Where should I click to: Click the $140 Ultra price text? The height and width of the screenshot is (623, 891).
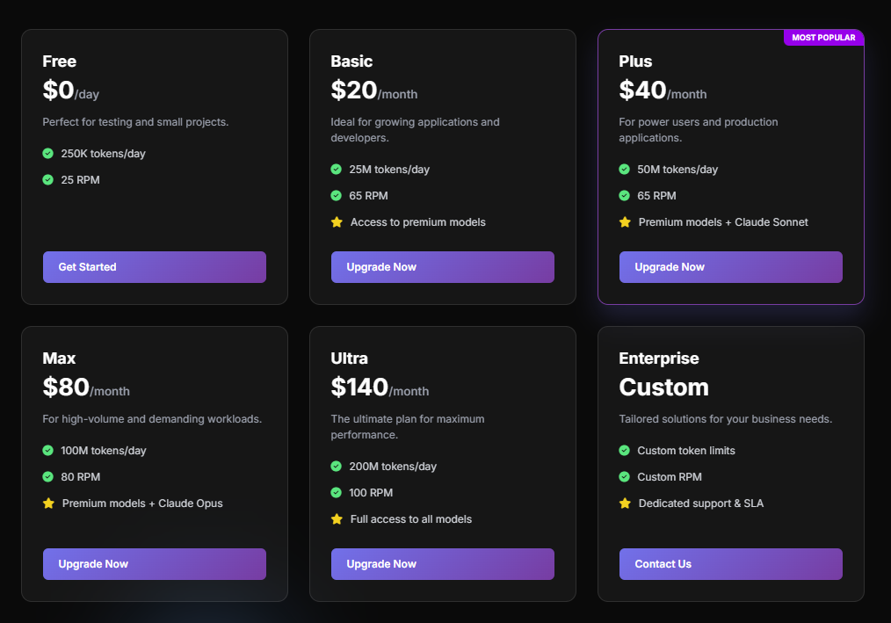(x=359, y=388)
